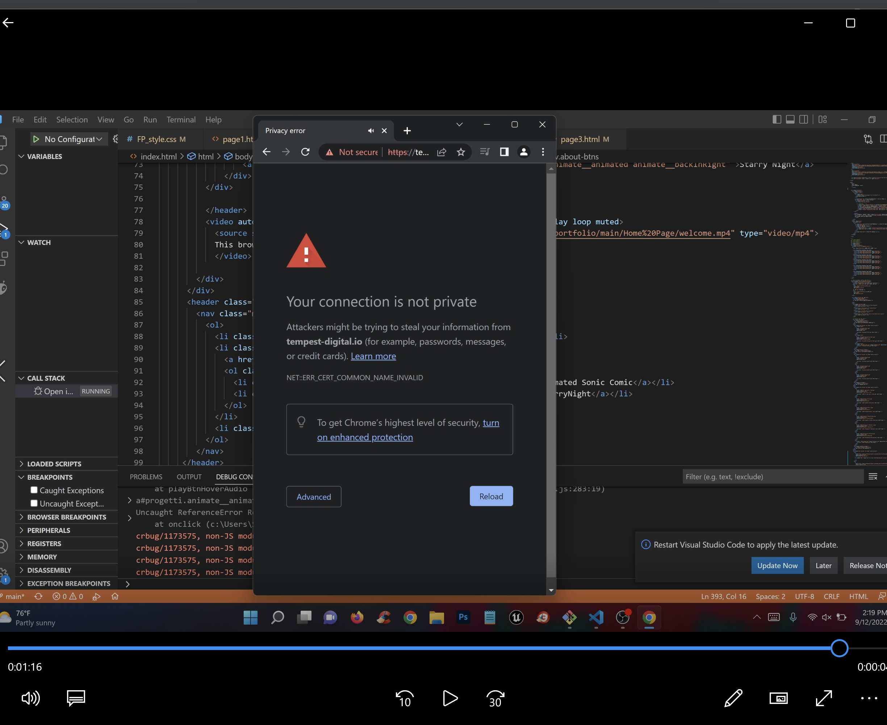Viewport: 887px width, 725px height.
Task: Reload the page with Chrome's refresh icon
Action: point(306,152)
